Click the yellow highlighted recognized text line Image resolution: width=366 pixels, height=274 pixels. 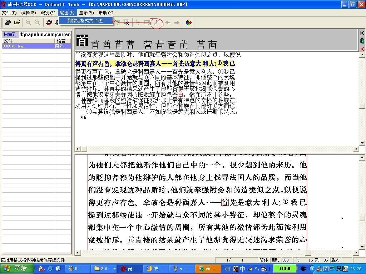pyautogui.click(x=155, y=64)
